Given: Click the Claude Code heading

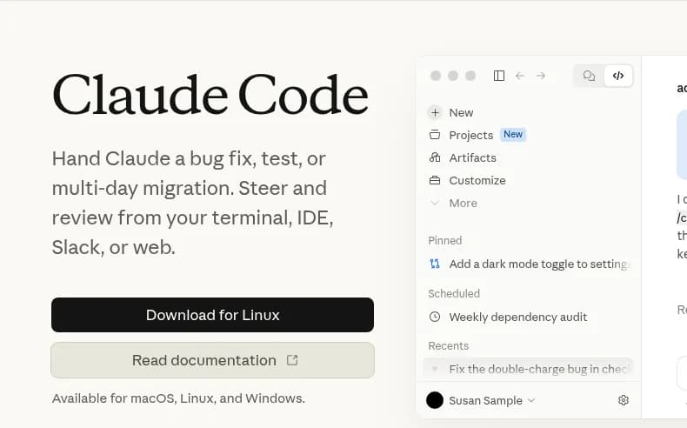Looking at the screenshot, I should click(x=210, y=95).
